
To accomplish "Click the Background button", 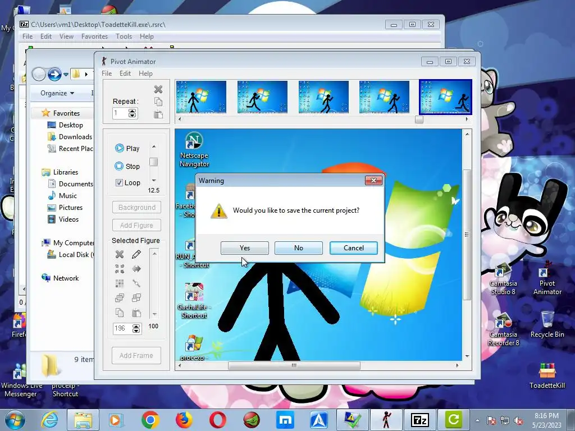I will [137, 208].
